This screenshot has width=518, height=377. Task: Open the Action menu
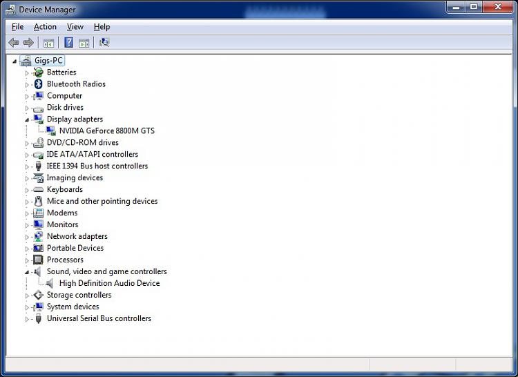tap(45, 27)
